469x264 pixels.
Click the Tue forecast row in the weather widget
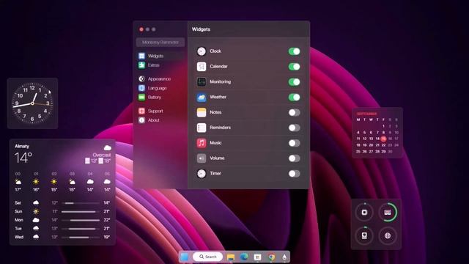[x=62, y=228]
